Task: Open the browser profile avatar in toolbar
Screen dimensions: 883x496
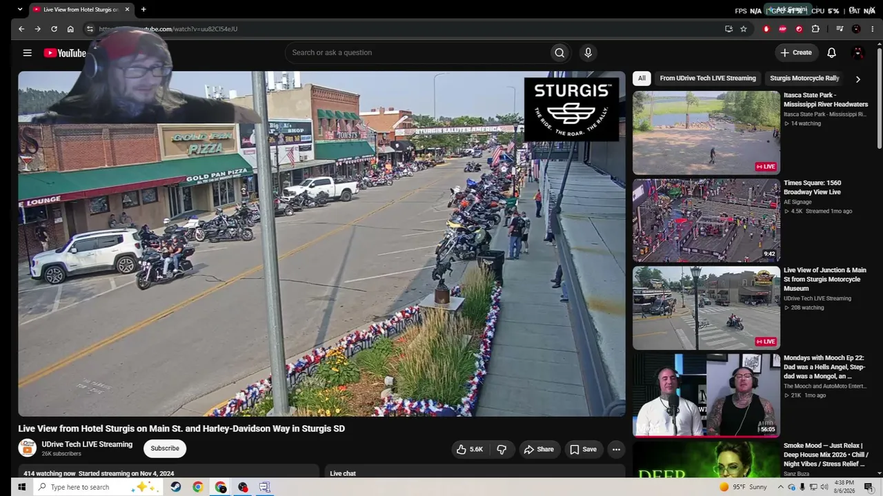Action: (x=856, y=29)
